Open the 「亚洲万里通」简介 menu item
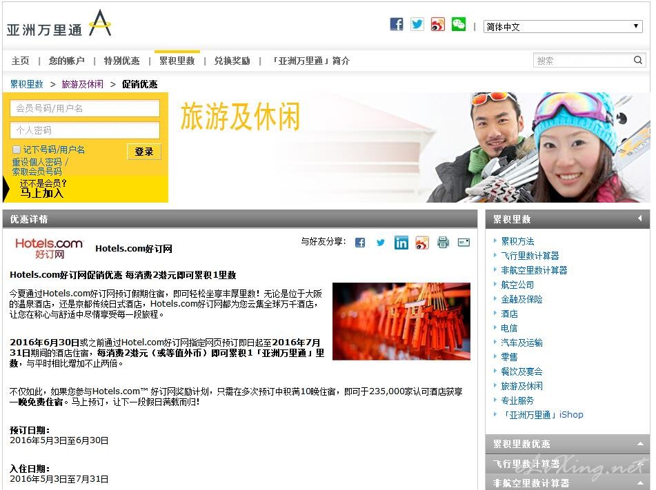The width and height of the screenshot is (656, 490). [x=310, y=61]
